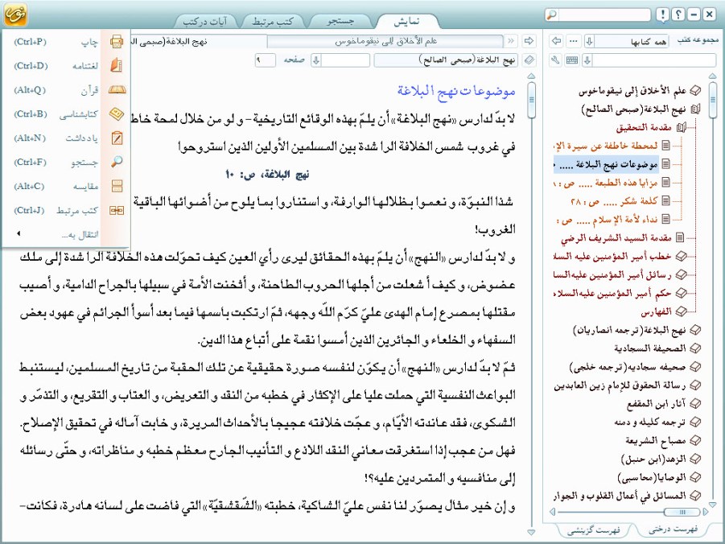
Task: Click the question mark help button
Action: (678, 14)
